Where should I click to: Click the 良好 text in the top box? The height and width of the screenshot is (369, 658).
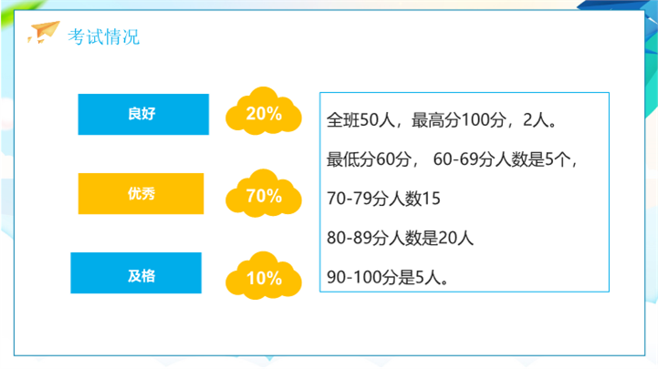coord(143,114)
